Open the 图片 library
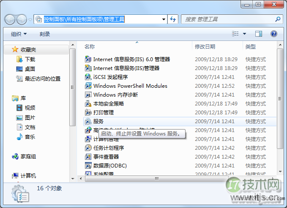287x208 pixels. point(30,118)
